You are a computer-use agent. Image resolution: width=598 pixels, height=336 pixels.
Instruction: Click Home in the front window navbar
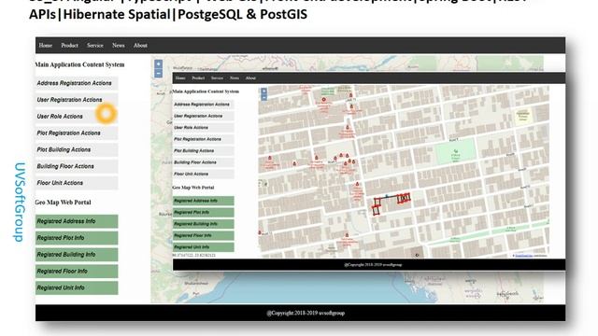click(180, 78)
